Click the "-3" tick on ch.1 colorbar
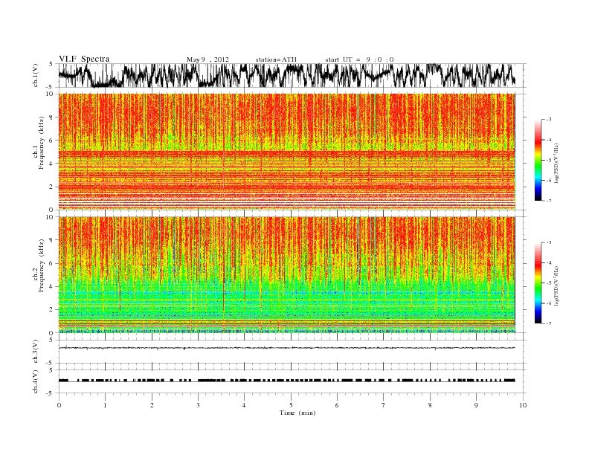Viewport: 589px width, 455px height. 549,120
